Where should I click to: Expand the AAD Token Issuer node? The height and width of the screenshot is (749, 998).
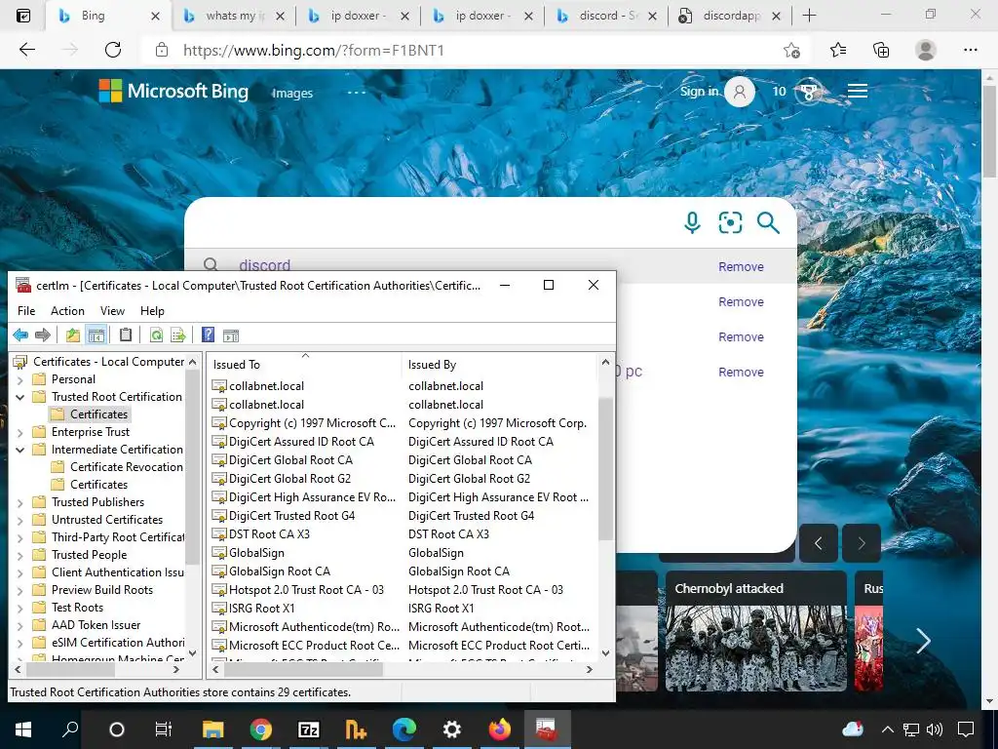(x=19, y=625)
